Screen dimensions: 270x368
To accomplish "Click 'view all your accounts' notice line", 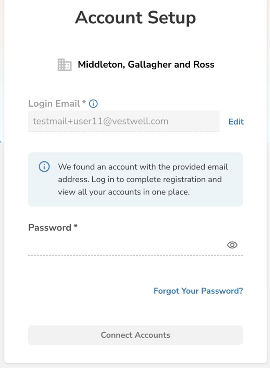I will tap(123, 192).
